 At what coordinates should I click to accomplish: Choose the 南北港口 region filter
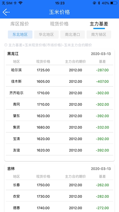(x=73, y=35)
